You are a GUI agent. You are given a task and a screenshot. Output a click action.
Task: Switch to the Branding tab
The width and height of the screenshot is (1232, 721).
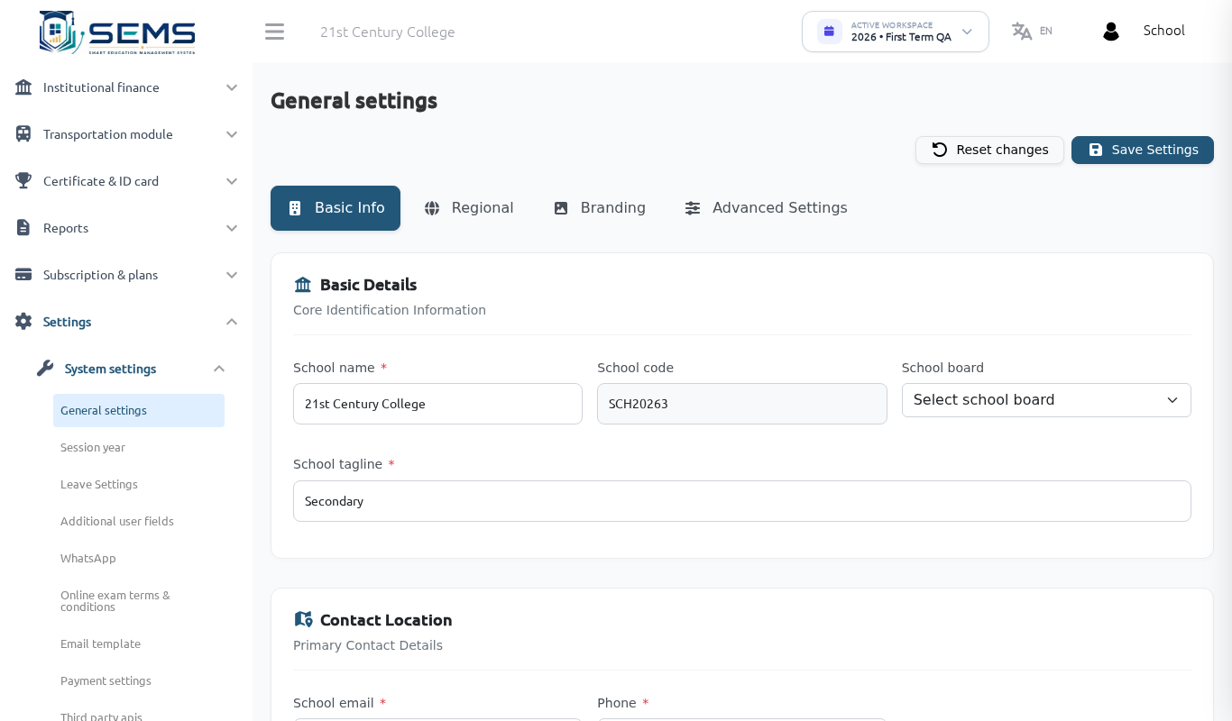[600, 208]
